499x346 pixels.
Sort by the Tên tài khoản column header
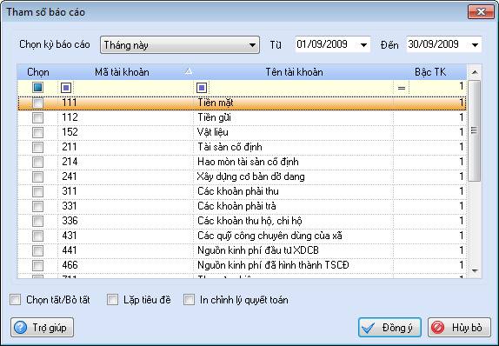click(x=294, y=72)
